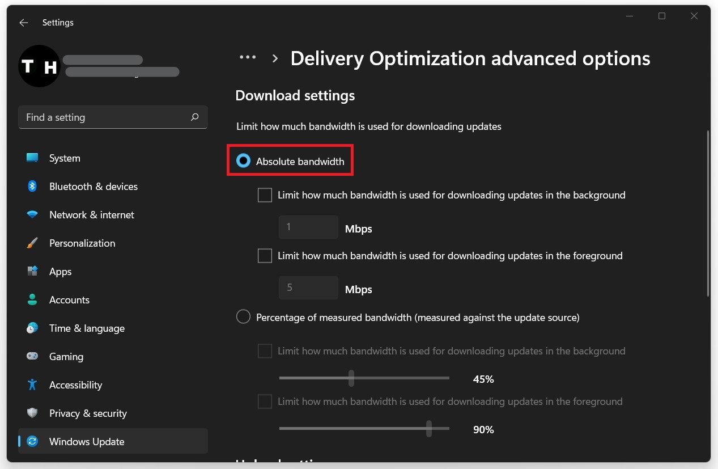Click the System monitor icon
This screenshot has height=469, width=718.
pyautogui.click(x=32, y=158)
